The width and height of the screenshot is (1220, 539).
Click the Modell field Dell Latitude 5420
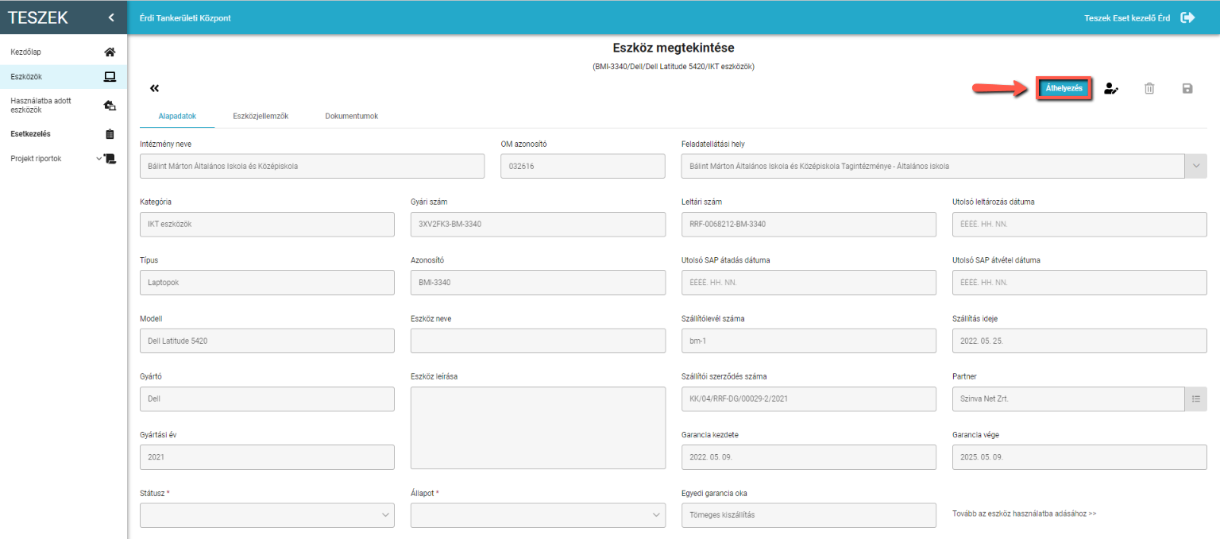pos(267,341)
